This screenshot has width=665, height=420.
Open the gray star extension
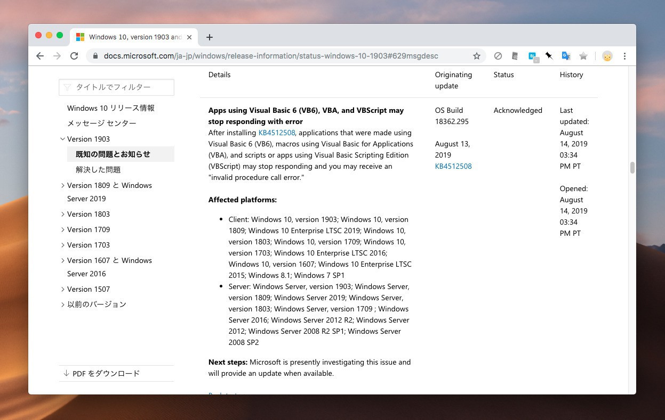coord(583,56)
